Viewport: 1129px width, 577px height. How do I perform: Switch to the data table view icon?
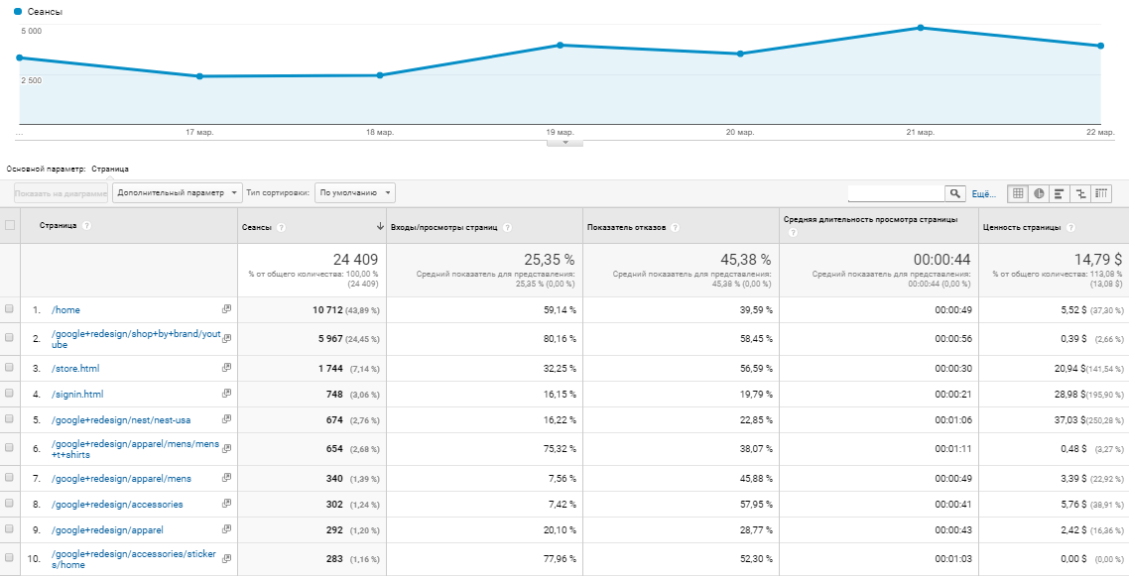[1017, 193]
